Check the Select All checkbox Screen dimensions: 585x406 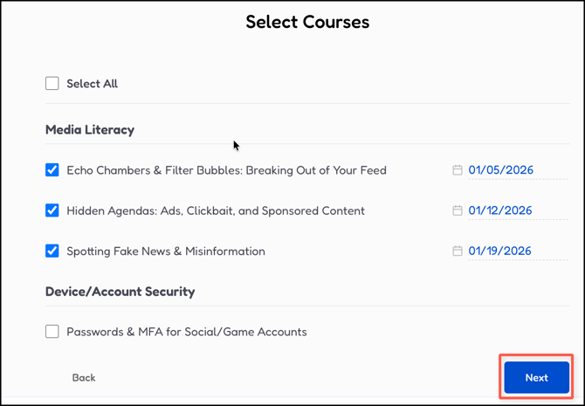(52, 84)
